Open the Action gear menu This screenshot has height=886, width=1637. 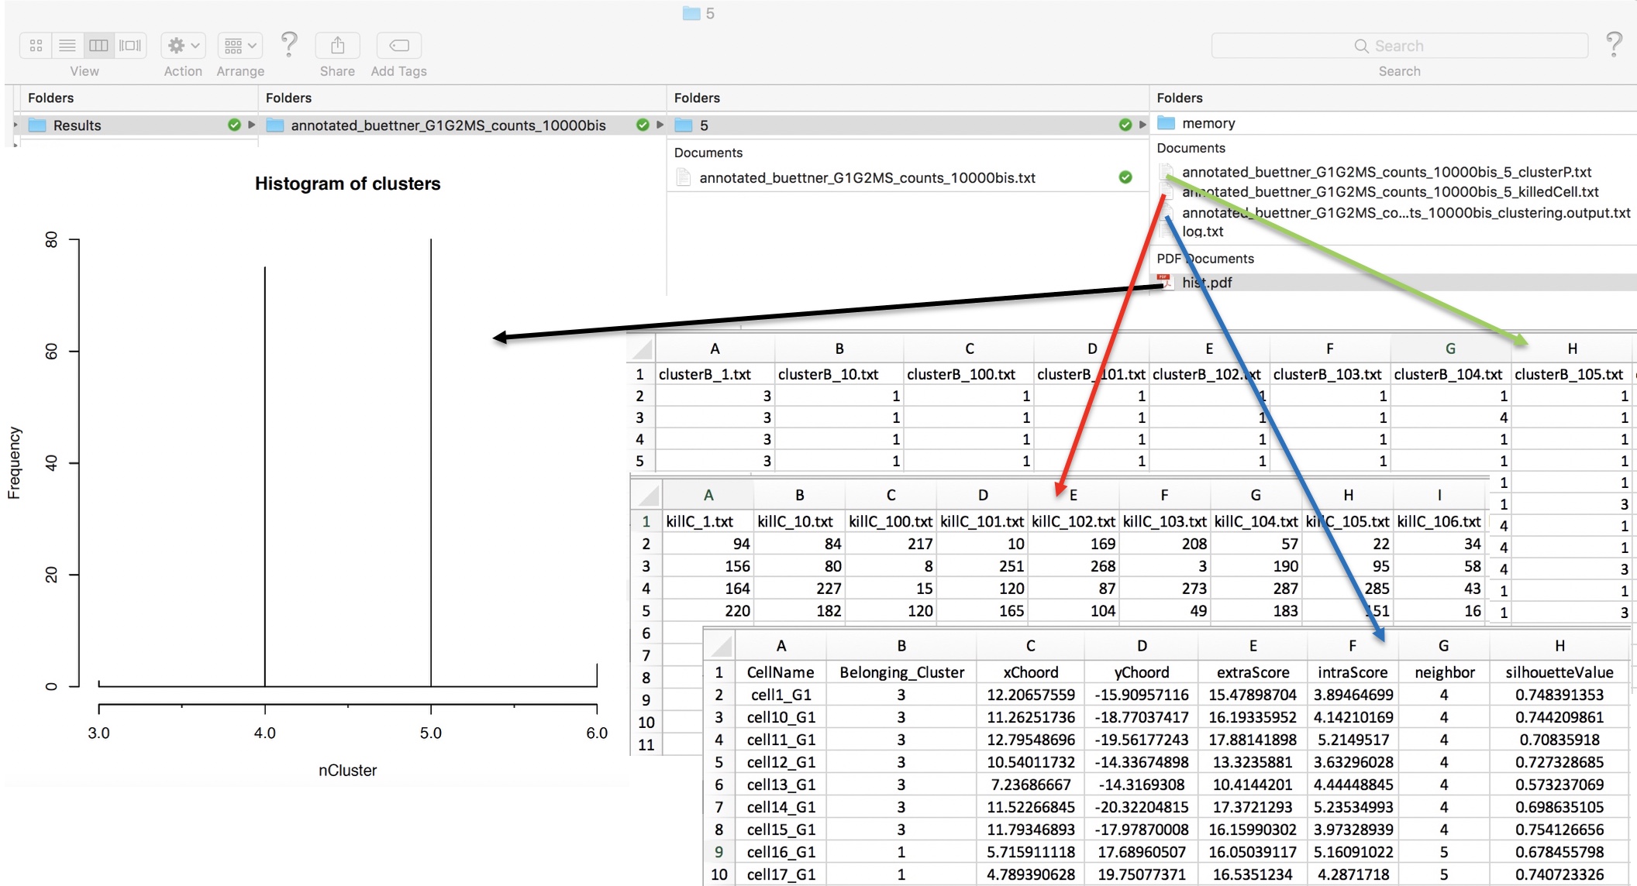[x=183, y=46]
